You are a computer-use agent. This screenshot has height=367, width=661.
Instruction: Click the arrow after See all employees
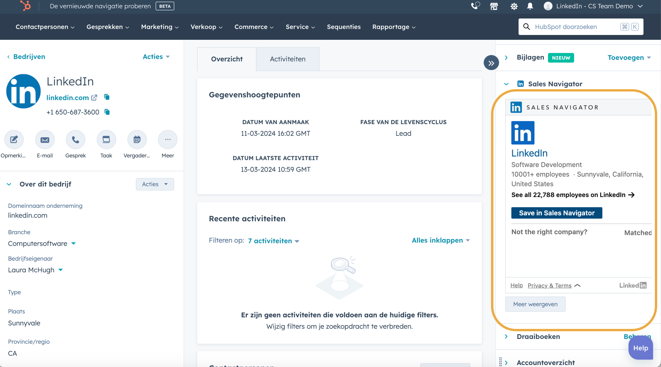pyautogui.click(x=631, y=195)
